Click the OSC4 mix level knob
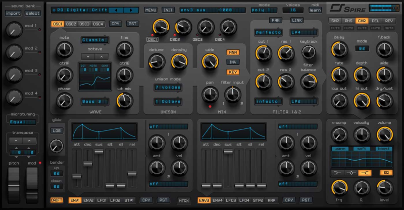The image size is (404, 210). 228,27
